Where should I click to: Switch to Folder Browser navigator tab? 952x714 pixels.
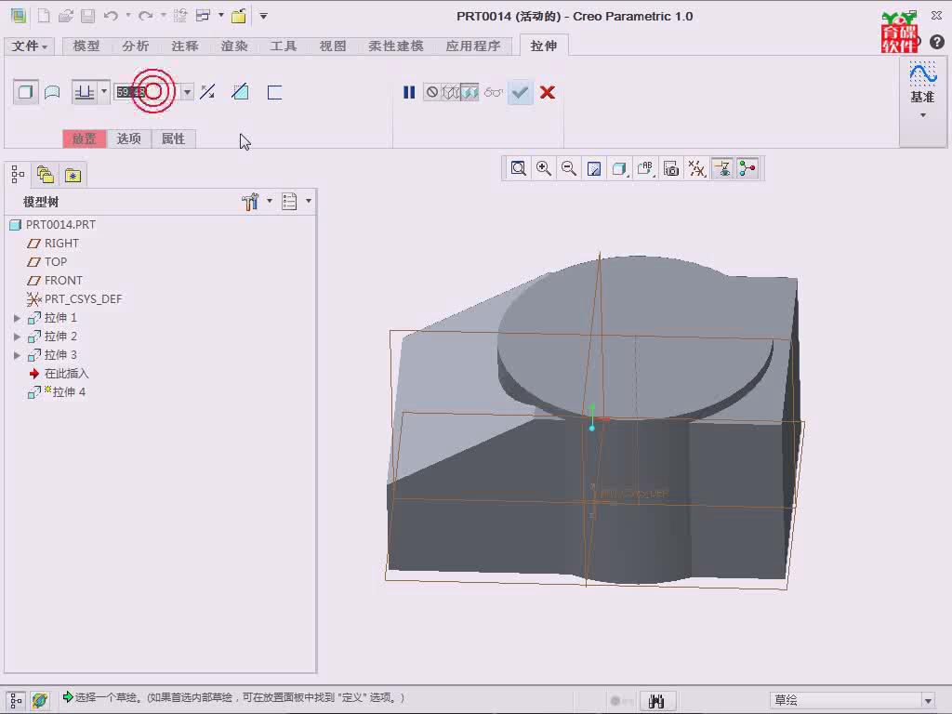[x=45, y=176]
